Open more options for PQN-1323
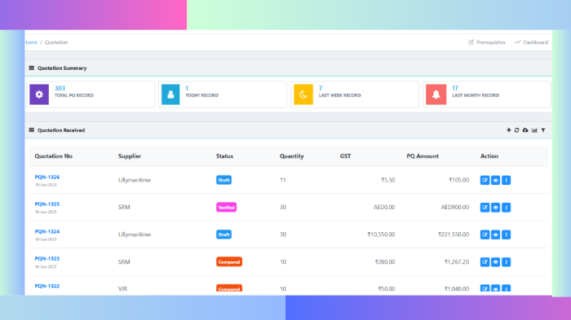This screenshot has height=320, width=571. coord(507,262)
